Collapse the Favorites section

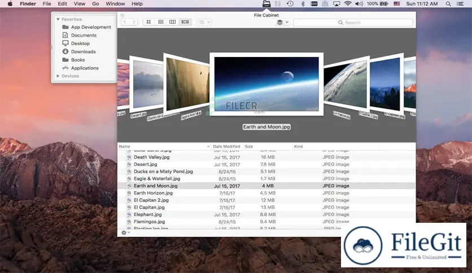(x=58, y=19)
